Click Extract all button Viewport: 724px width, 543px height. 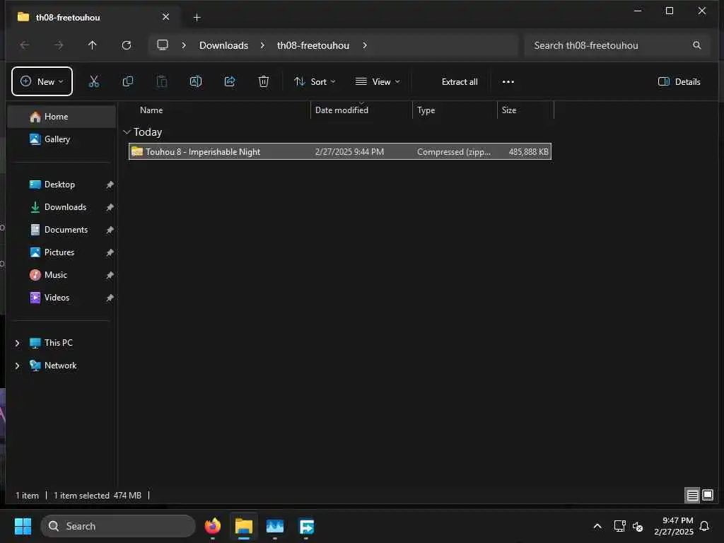tap(460, 82)
